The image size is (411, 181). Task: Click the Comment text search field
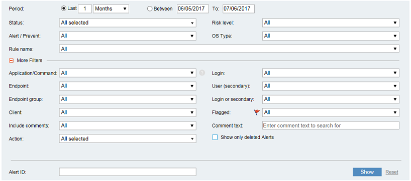[331, 125]
